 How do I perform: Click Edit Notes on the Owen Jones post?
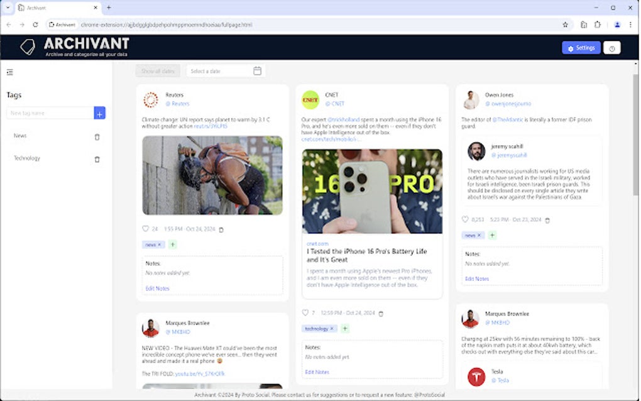pos(477,279)
